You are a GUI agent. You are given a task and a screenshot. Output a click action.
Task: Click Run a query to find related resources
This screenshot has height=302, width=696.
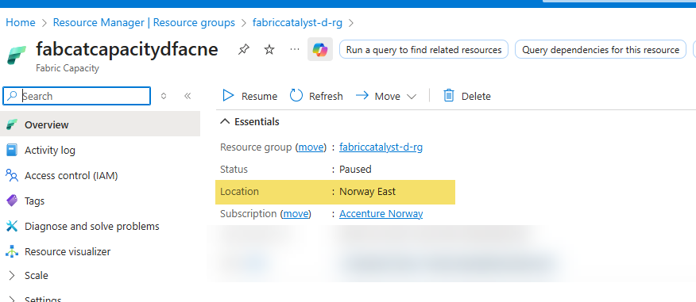click(423, 50)
